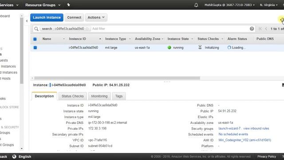Click the star pin icon in top bar
Viewport: 284px width, 160px height.
point(68,5)
